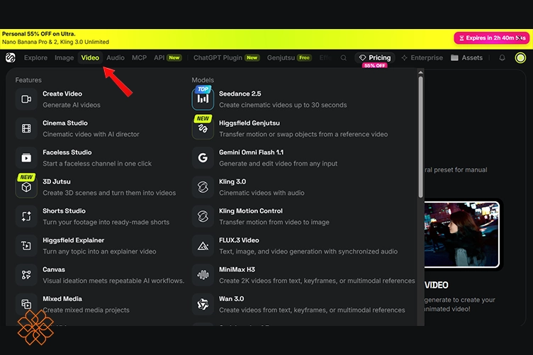Choose Kling 3.0 model title
533x355 pixels.
click(x=232, y=181)
